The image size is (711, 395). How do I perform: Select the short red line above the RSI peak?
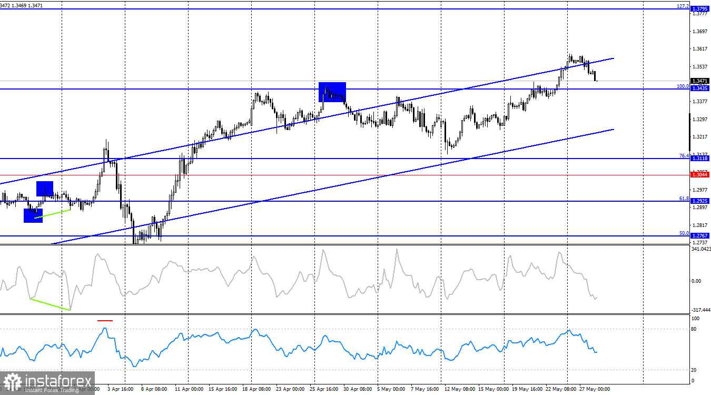[x=105, y=320]
